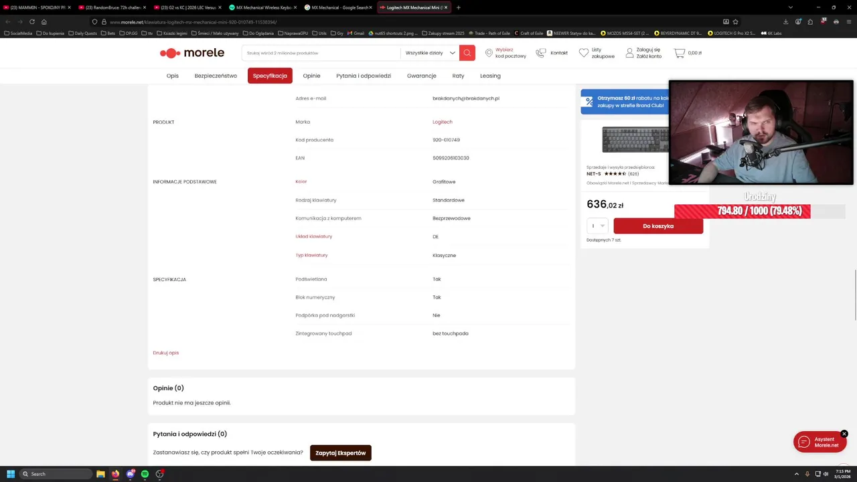Show hidden system tray icons
The width and height of the screenshot is (857, 482).
tap(796, 474)
